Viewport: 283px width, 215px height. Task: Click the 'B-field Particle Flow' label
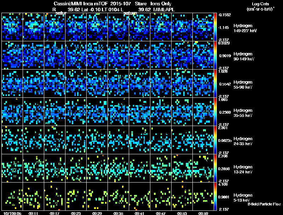(x=264, y=204)
